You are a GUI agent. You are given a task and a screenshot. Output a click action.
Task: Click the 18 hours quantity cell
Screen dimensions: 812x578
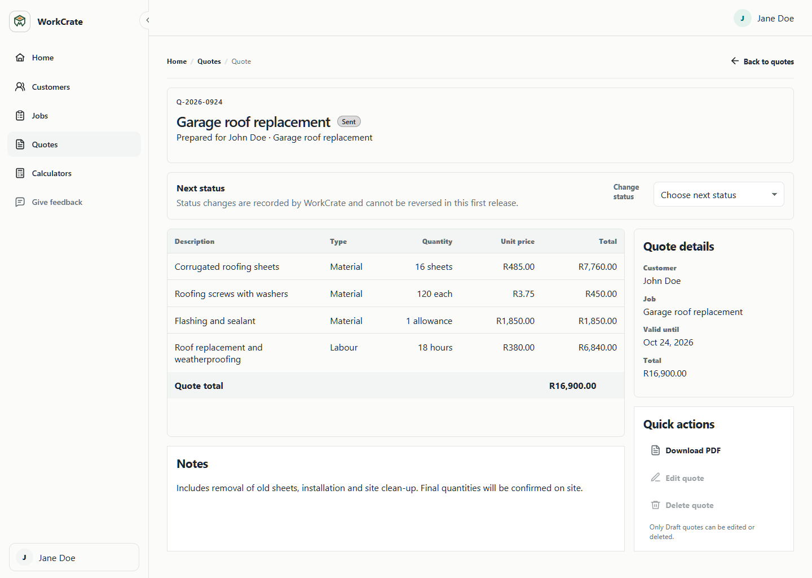[435, 348]
